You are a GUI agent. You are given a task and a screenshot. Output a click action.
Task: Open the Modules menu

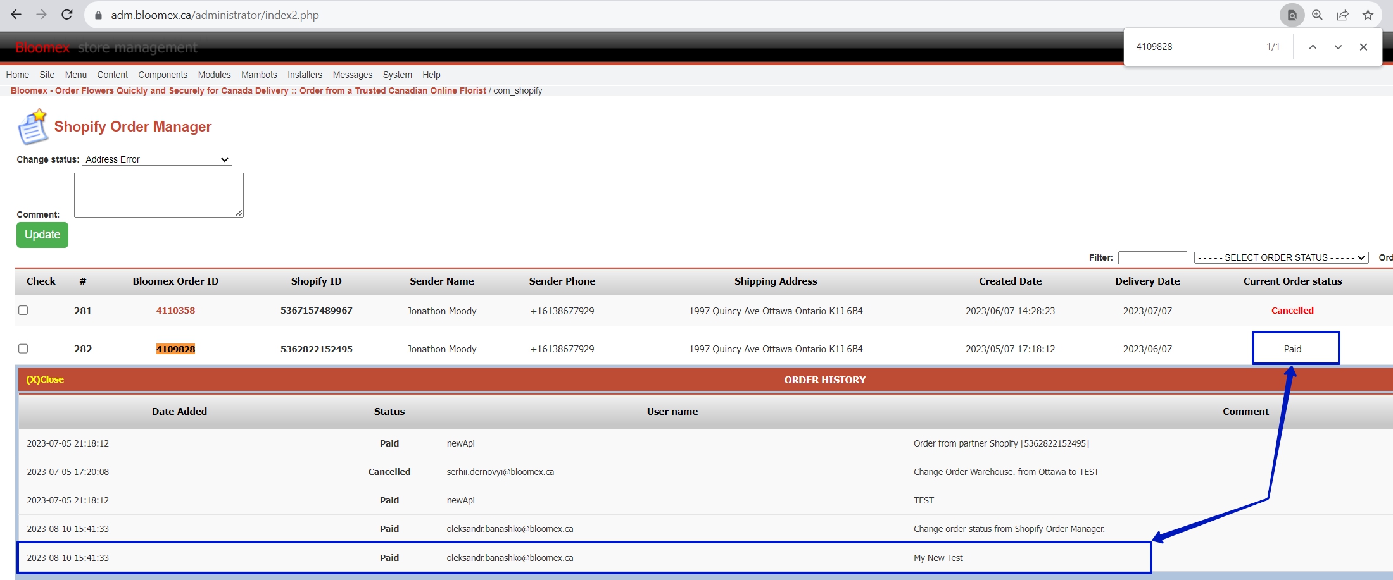pyautogui.click(x=214, y=75)
